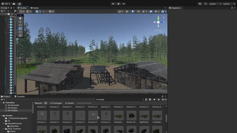The height and width of the screenshot is (133, 237).
Task: Switch to the Console tab
Action: pyautogui.click(x=20, y=97)
